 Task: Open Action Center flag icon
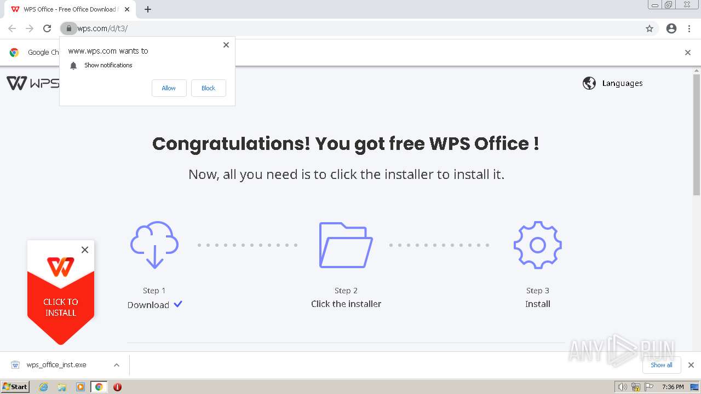click(649, 387)
